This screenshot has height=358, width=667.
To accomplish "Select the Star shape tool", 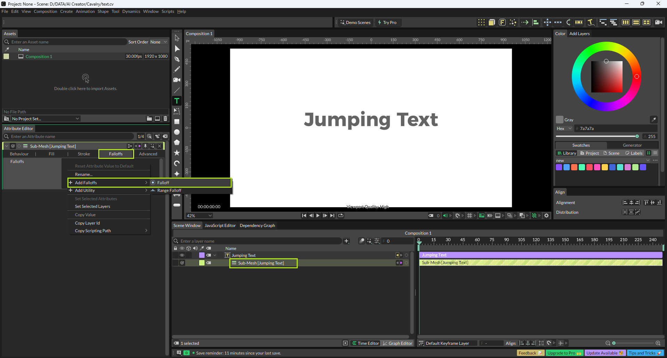I will 177,153.
